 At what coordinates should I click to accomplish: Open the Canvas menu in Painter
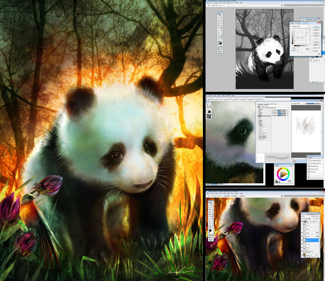219,95
